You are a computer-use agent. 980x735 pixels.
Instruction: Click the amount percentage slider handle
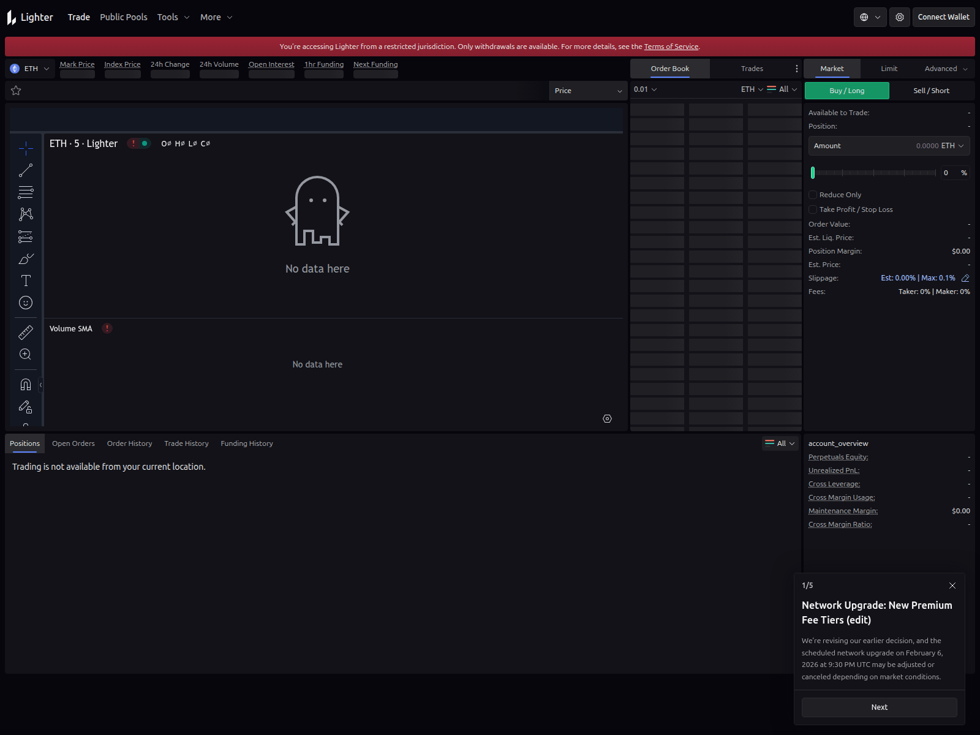(813, 173)
